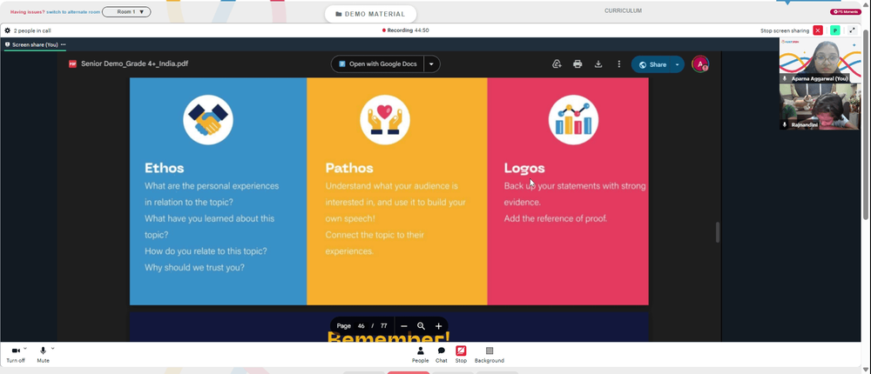
Task: Zoom out the PDF page
Action: point(404,326)
